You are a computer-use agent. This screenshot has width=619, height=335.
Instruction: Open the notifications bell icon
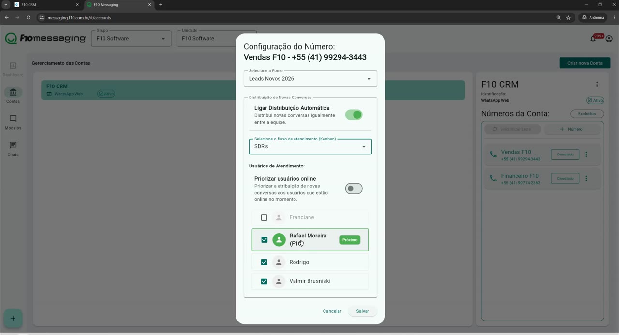(593, 39)
